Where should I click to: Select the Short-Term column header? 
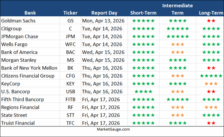143,13
